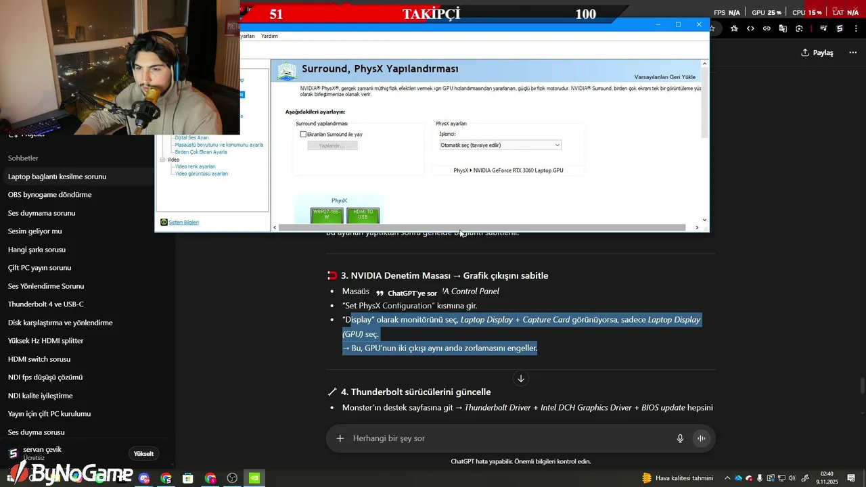The width and height of the screenshot is (866, 487).
Task: Click Varsayılanları Geri Yükle link
Action: point(665,76)
